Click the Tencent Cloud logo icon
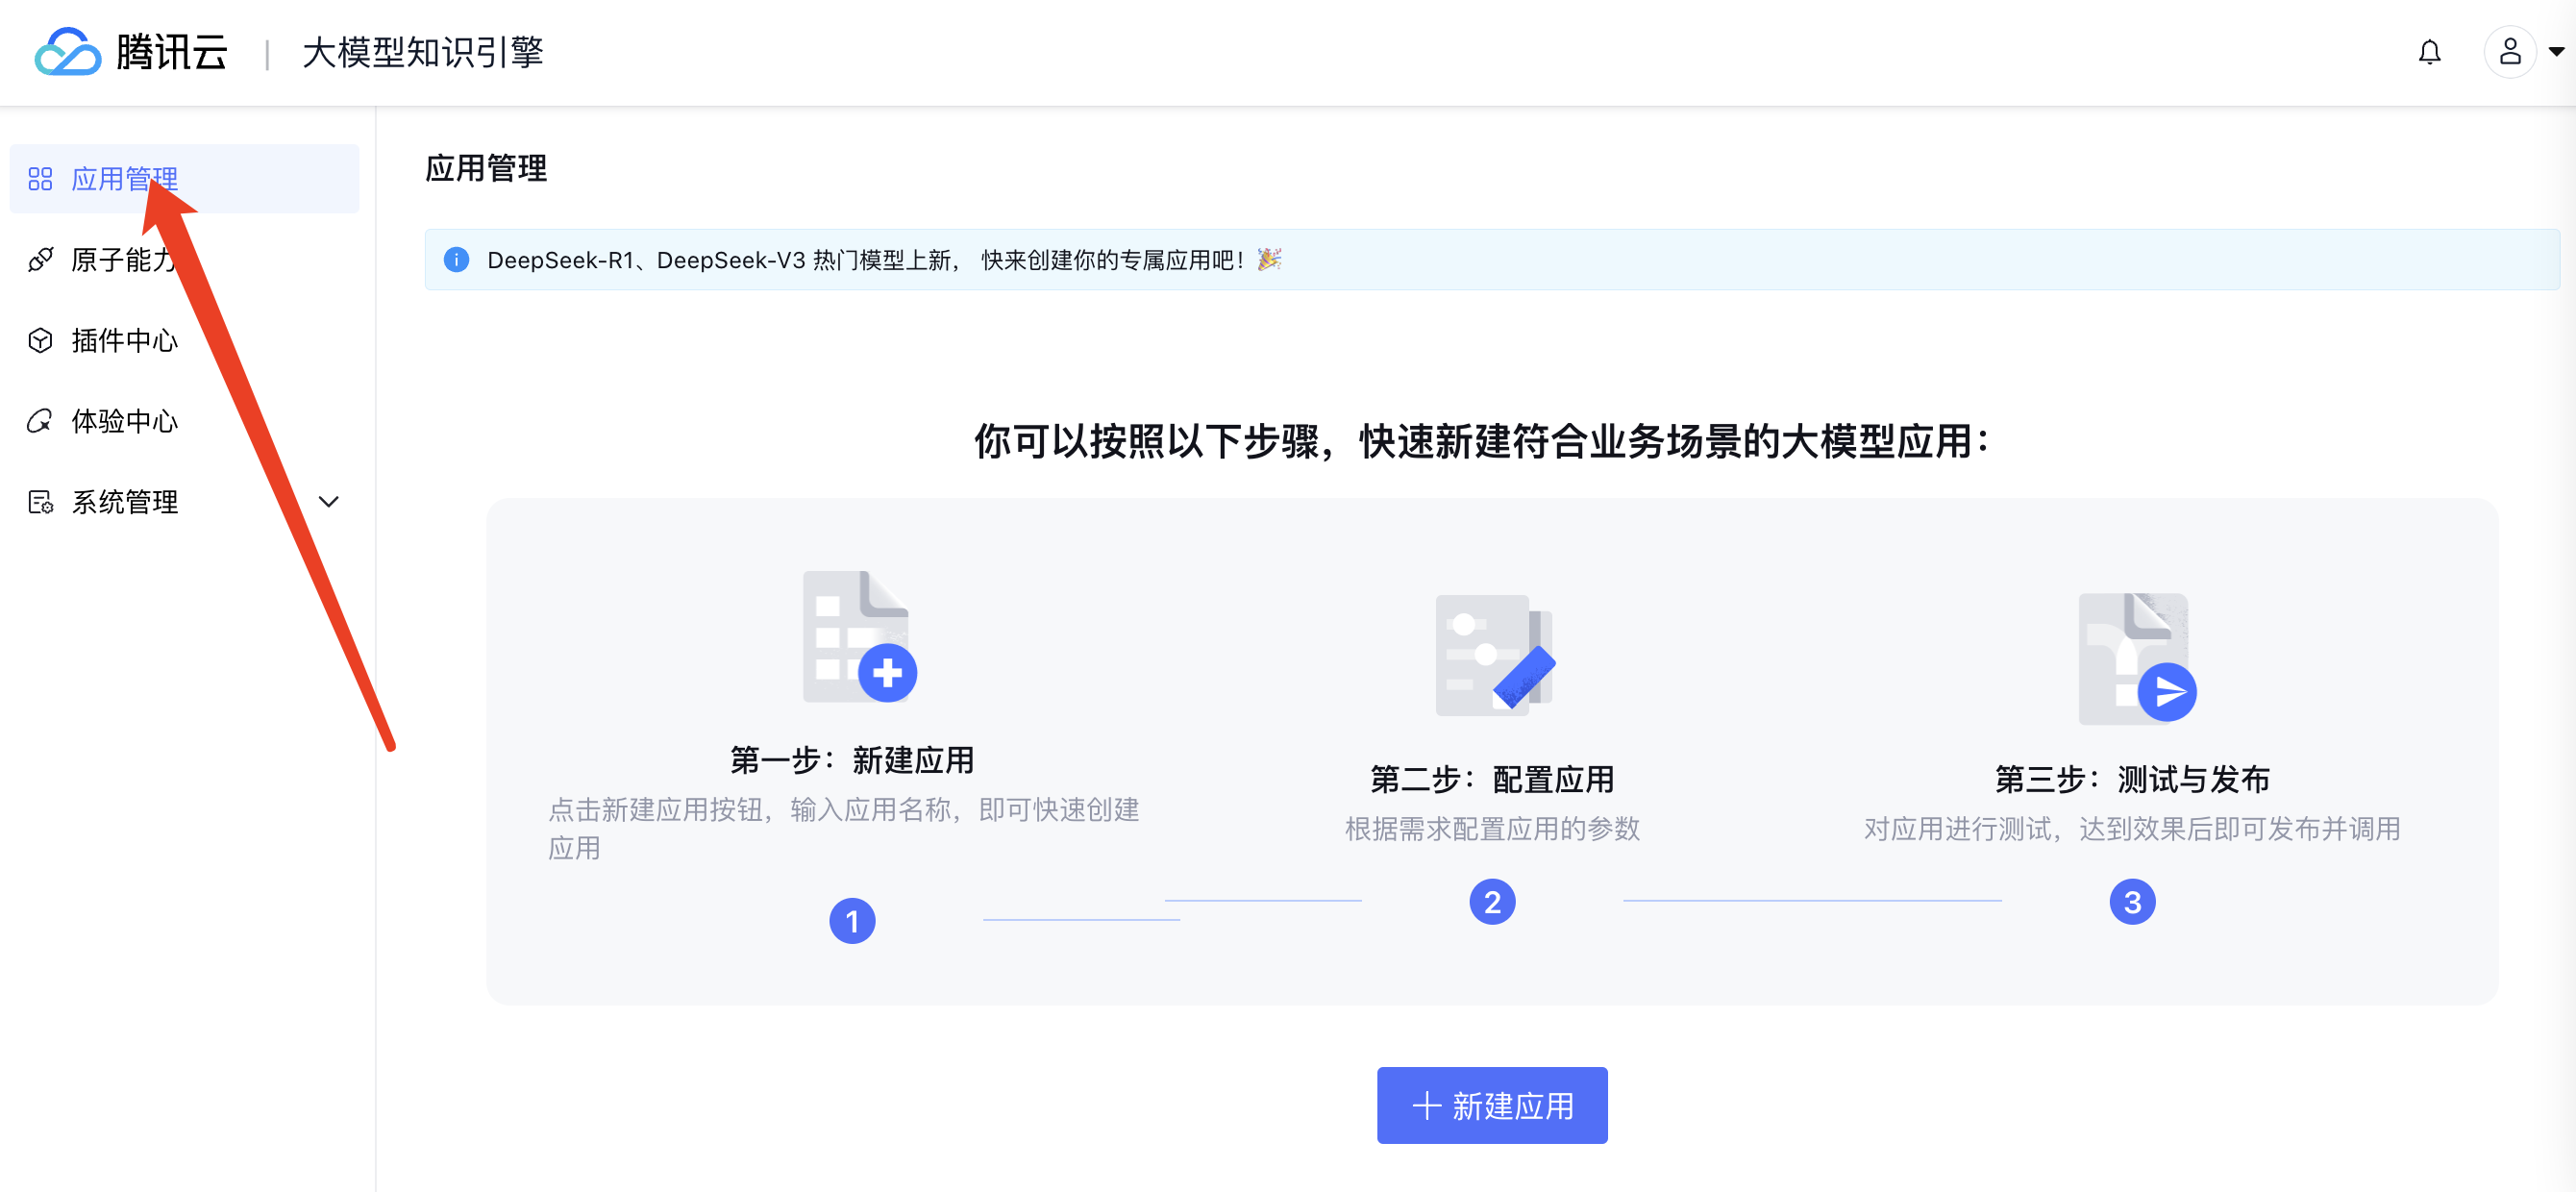This screenshot has width=2576, height=1192. [67, 52]
